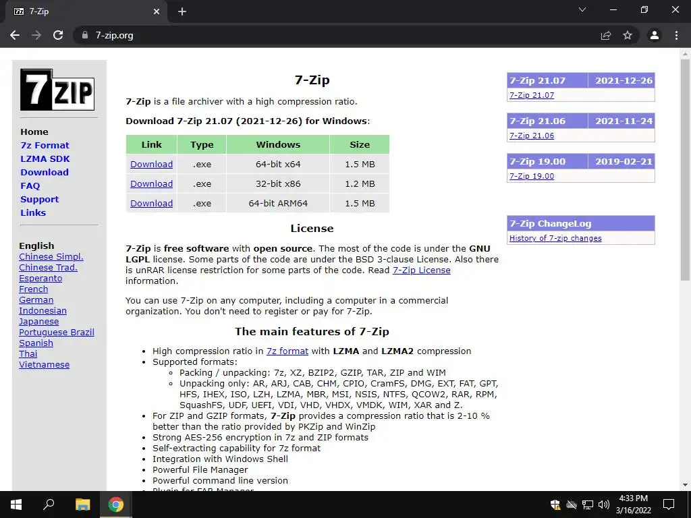
Task: Open Download page in sidebar
Action: [45, 172]
